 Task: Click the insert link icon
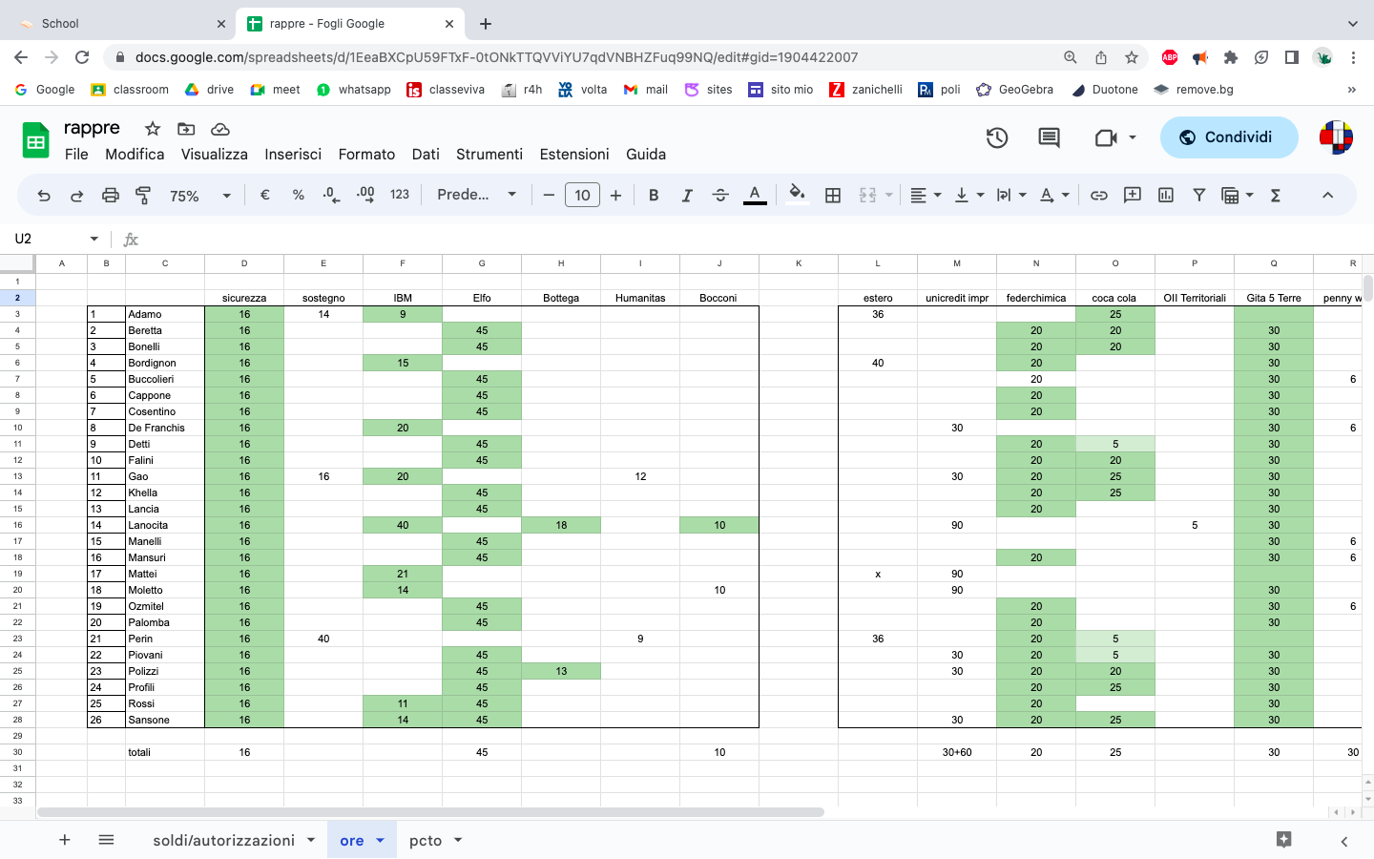click(x=1099, y=195)
